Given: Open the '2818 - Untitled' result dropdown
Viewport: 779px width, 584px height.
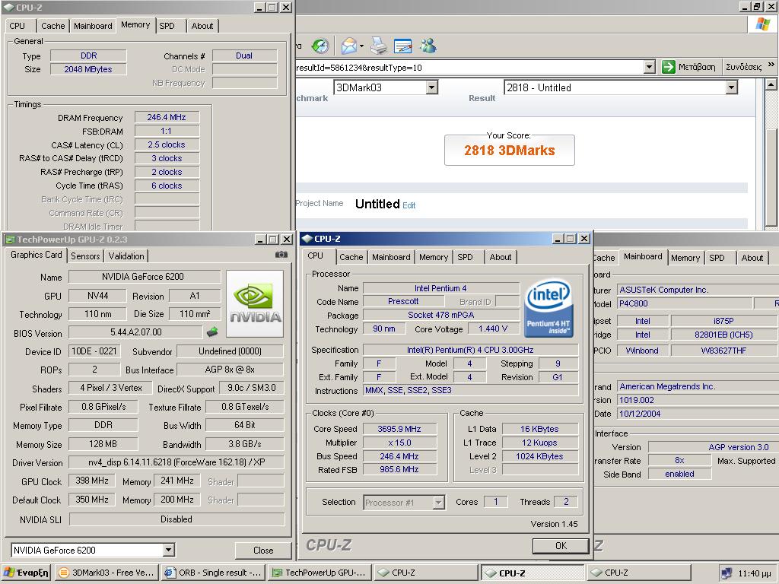Looking at the screenshot, I should click(731, 87).
